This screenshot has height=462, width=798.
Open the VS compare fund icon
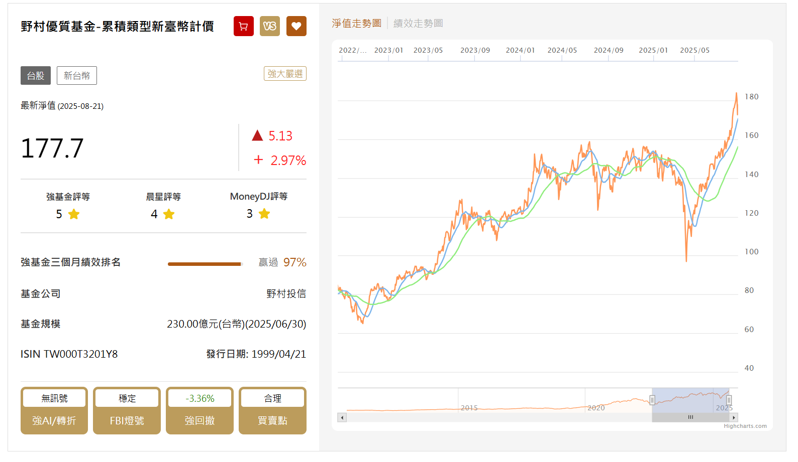270,26
